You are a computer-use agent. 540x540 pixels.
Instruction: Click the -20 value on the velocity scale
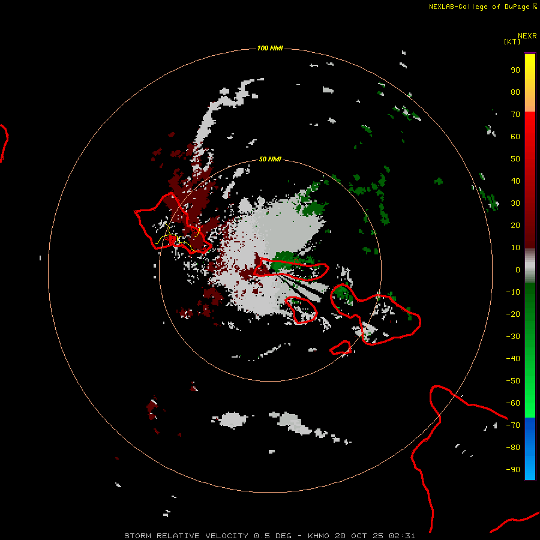pos(513,314)
